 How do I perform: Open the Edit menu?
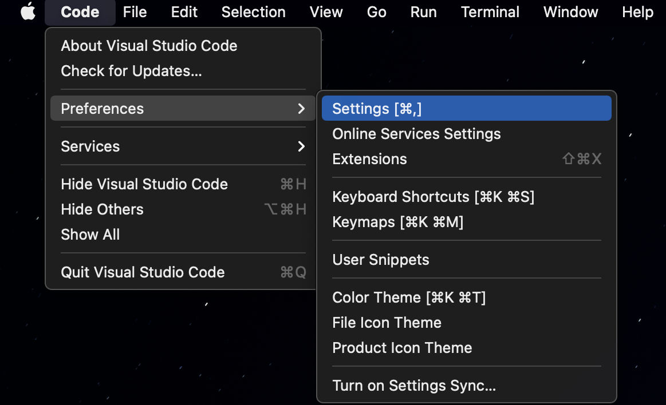[184, 12]
